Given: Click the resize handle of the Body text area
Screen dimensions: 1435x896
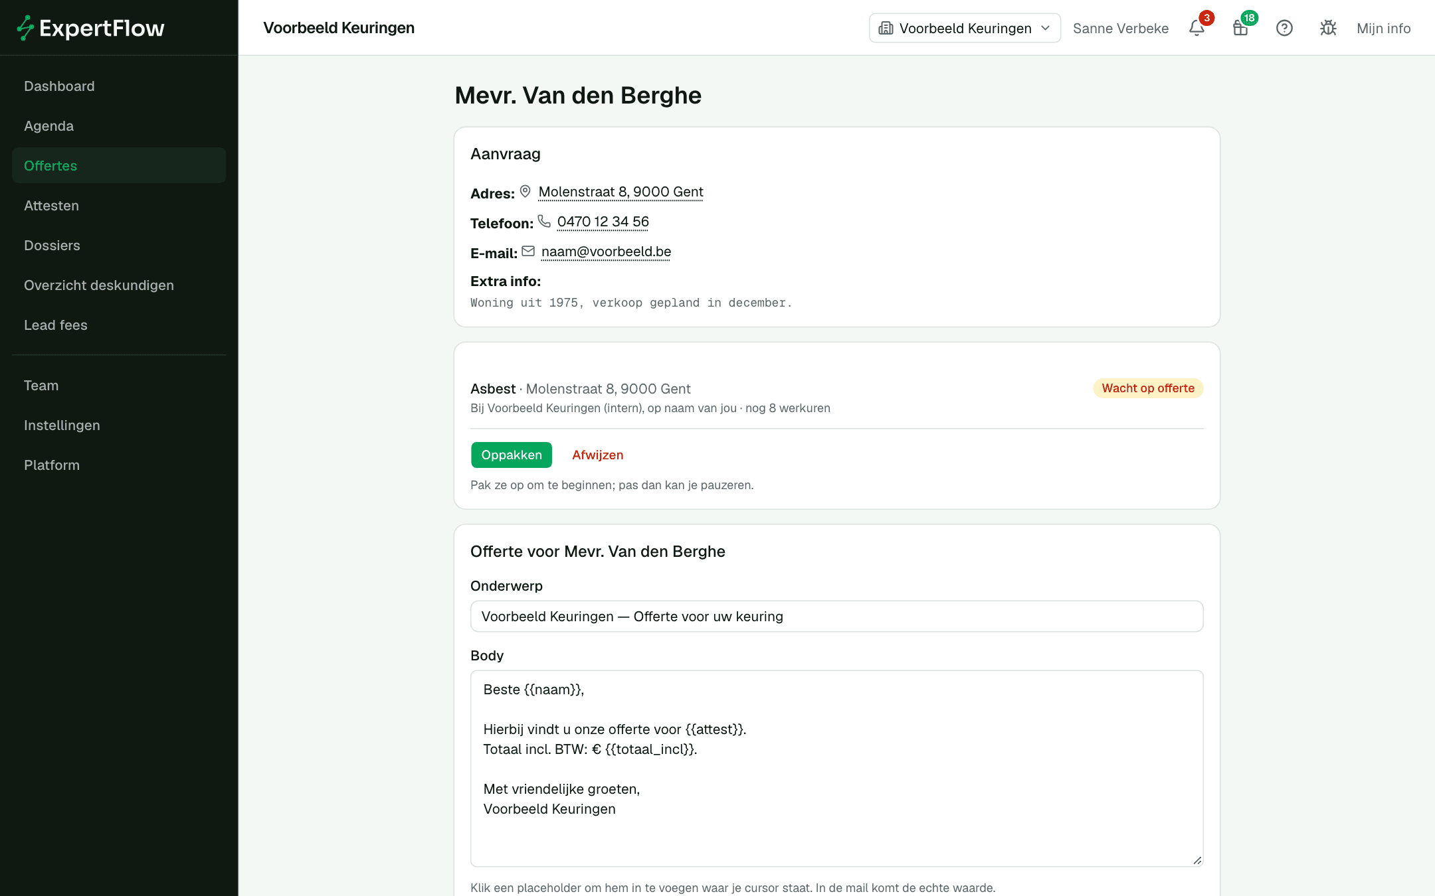Looking at the screenshot, I should pos(1197,860).
